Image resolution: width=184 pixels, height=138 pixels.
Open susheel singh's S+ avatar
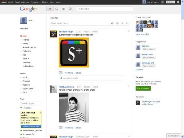53,34
